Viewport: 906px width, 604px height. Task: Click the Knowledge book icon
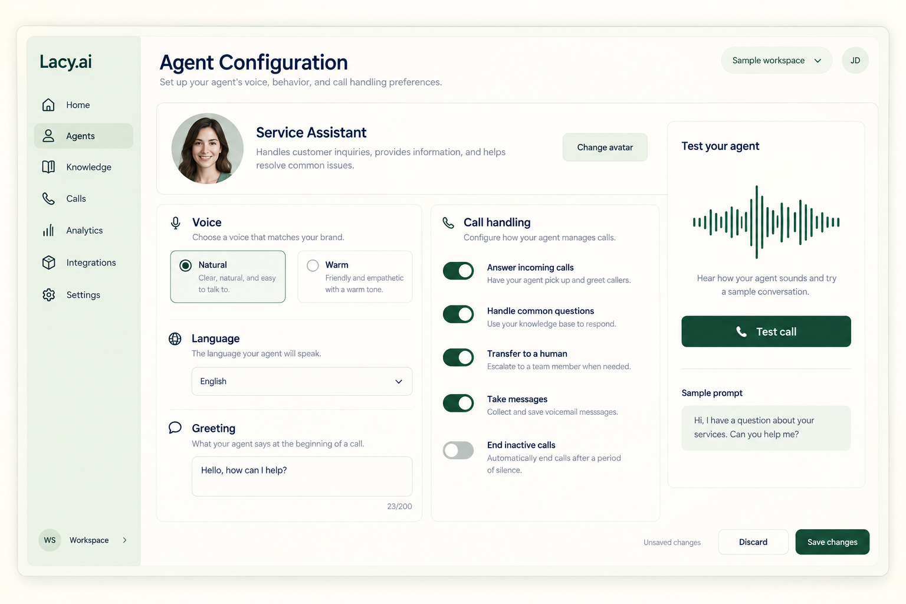coord(48,167)
